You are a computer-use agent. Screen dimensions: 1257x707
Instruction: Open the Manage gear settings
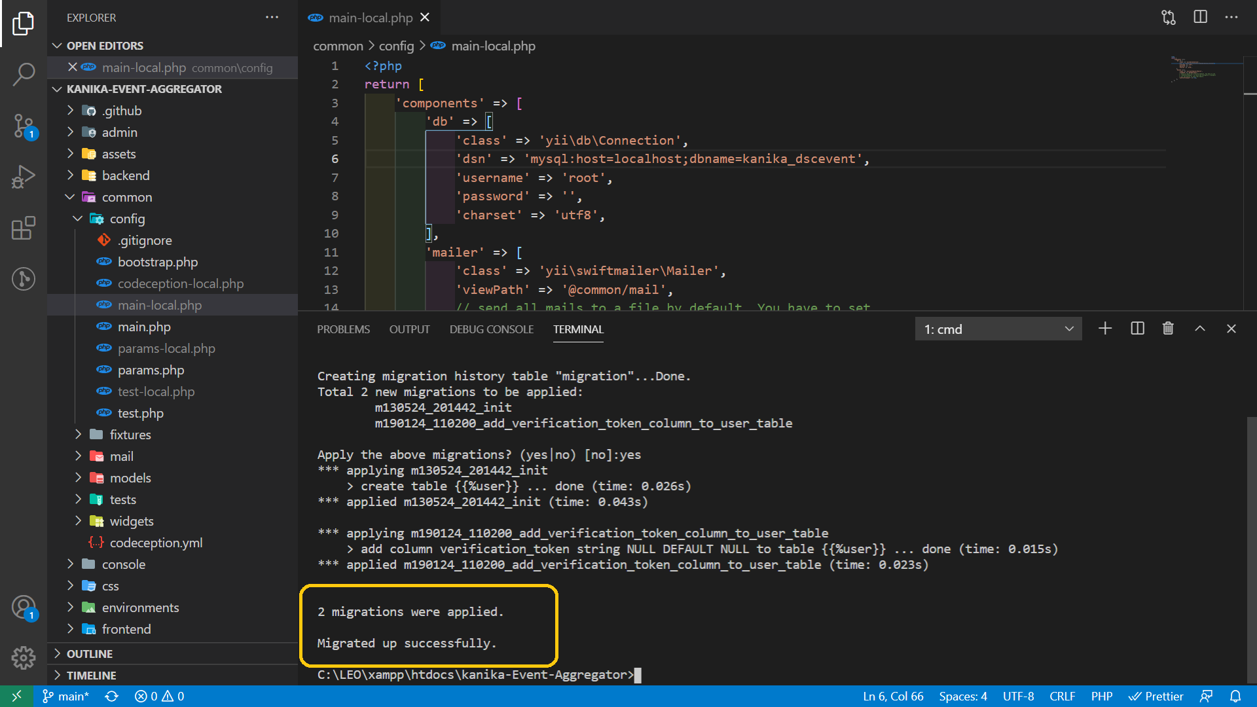point(24,657)
